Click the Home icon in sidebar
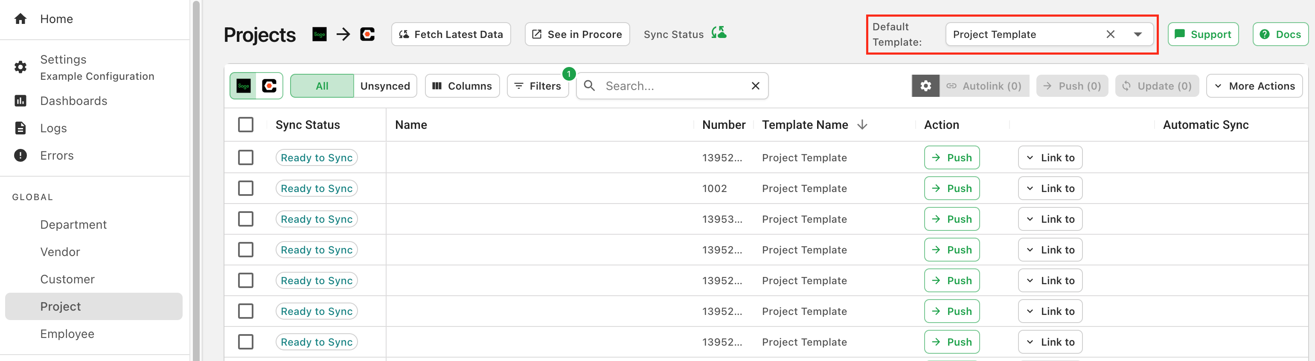Screen dimensions: 1315x361 click(20, 19)
